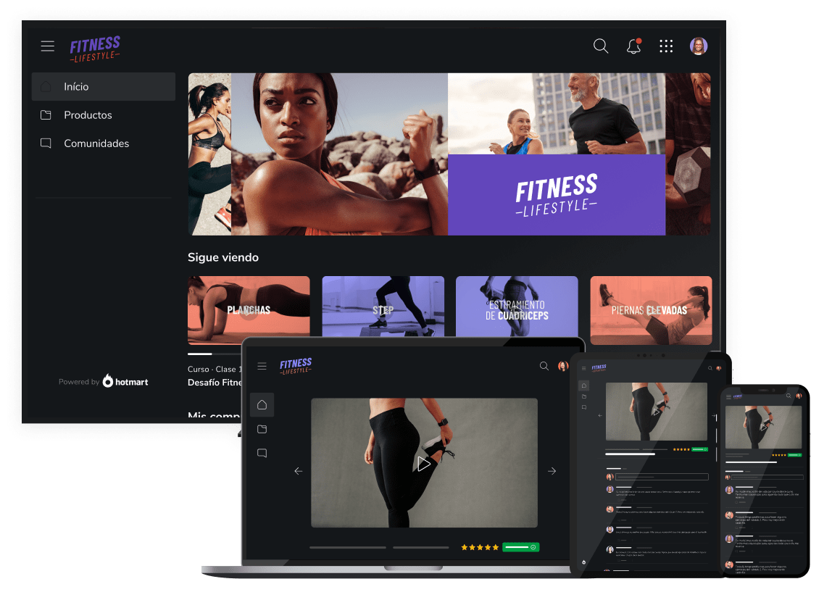Click the magnifier icon on the laptop screen

pos(544,367)
